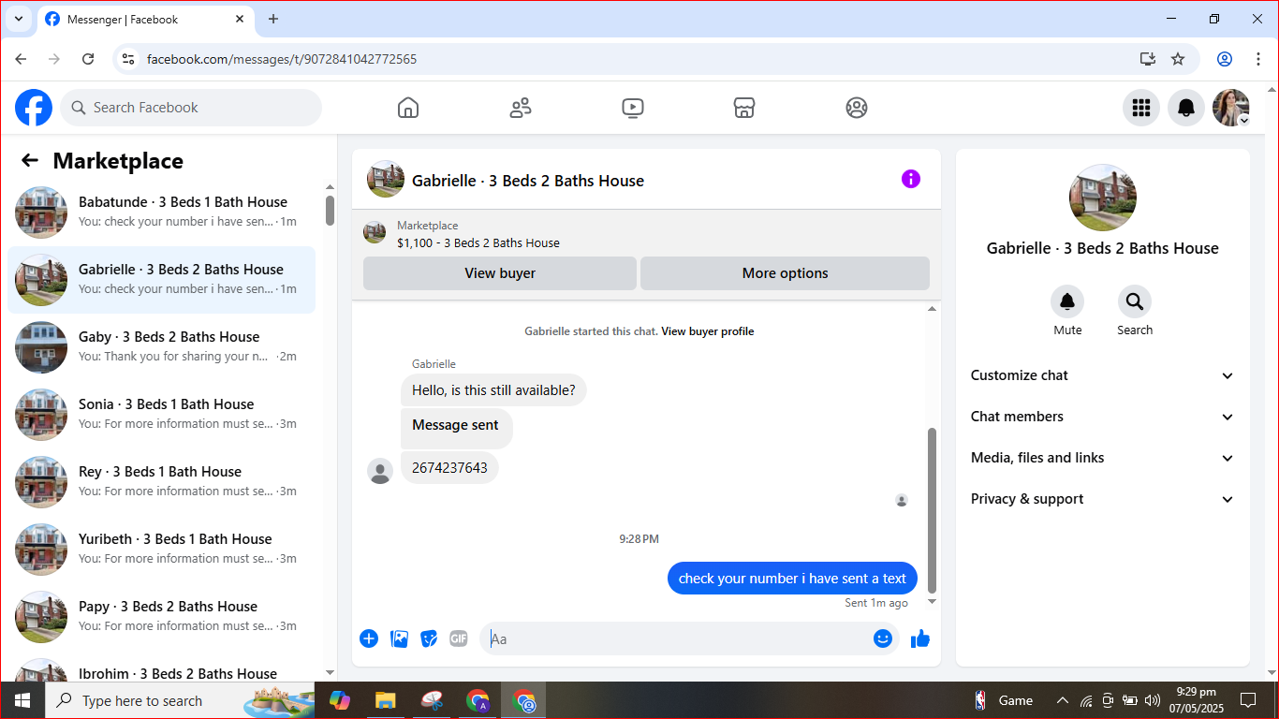Click the Facebook logo
This screenshot has width=1279, height=719.
tap(34, 108)
